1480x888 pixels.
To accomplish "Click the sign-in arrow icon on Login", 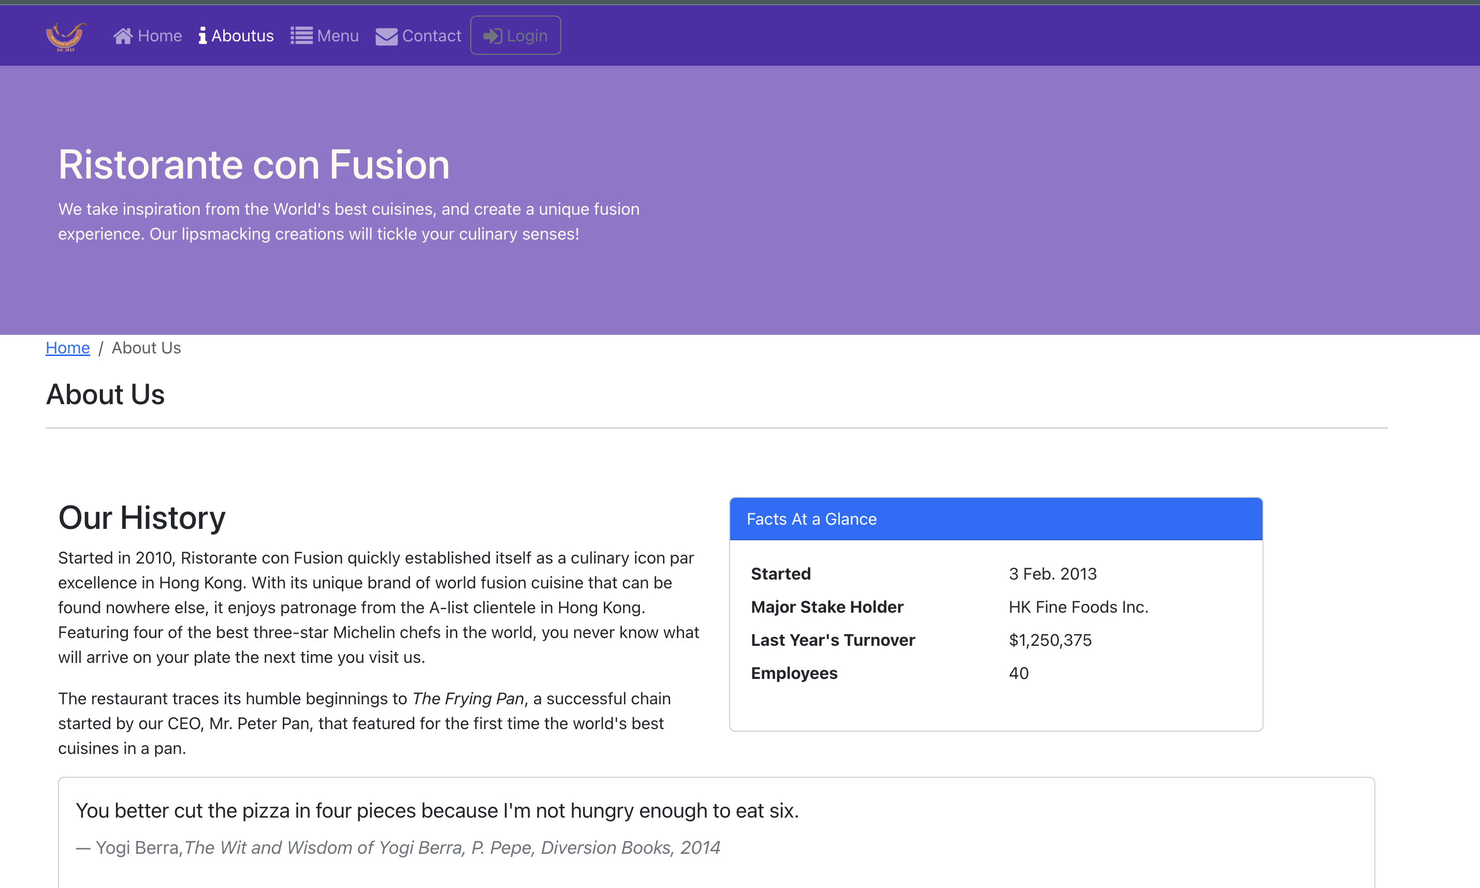I will pos(492,36).
